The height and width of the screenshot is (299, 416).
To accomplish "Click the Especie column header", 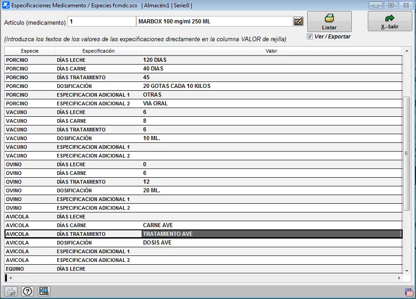I will click(x=30, y=51).
